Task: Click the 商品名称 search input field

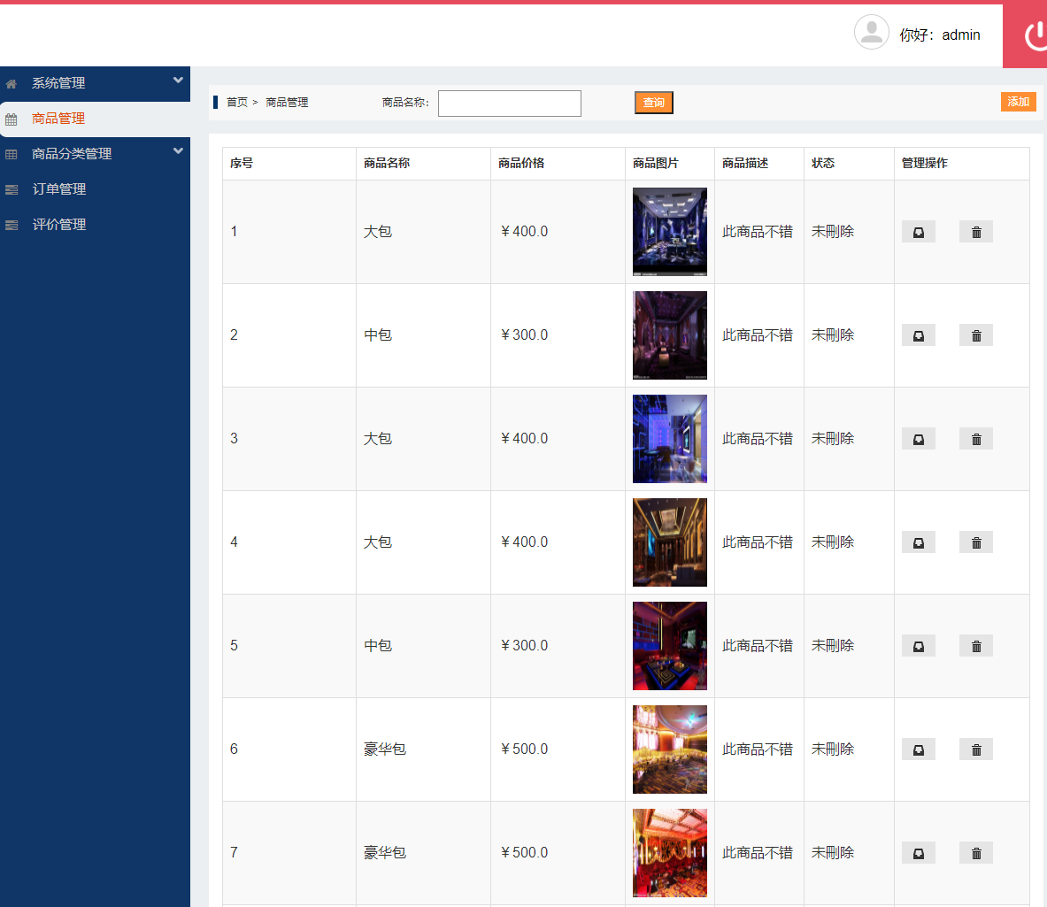Action: (x=509, y=103)
